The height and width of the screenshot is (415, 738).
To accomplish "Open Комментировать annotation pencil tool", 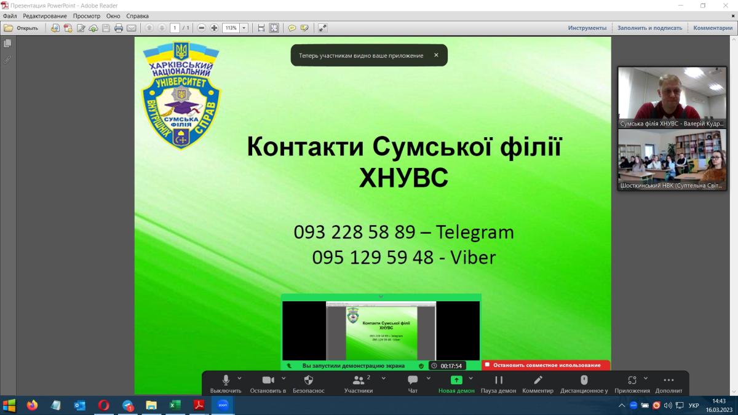I will pos(538,384).
